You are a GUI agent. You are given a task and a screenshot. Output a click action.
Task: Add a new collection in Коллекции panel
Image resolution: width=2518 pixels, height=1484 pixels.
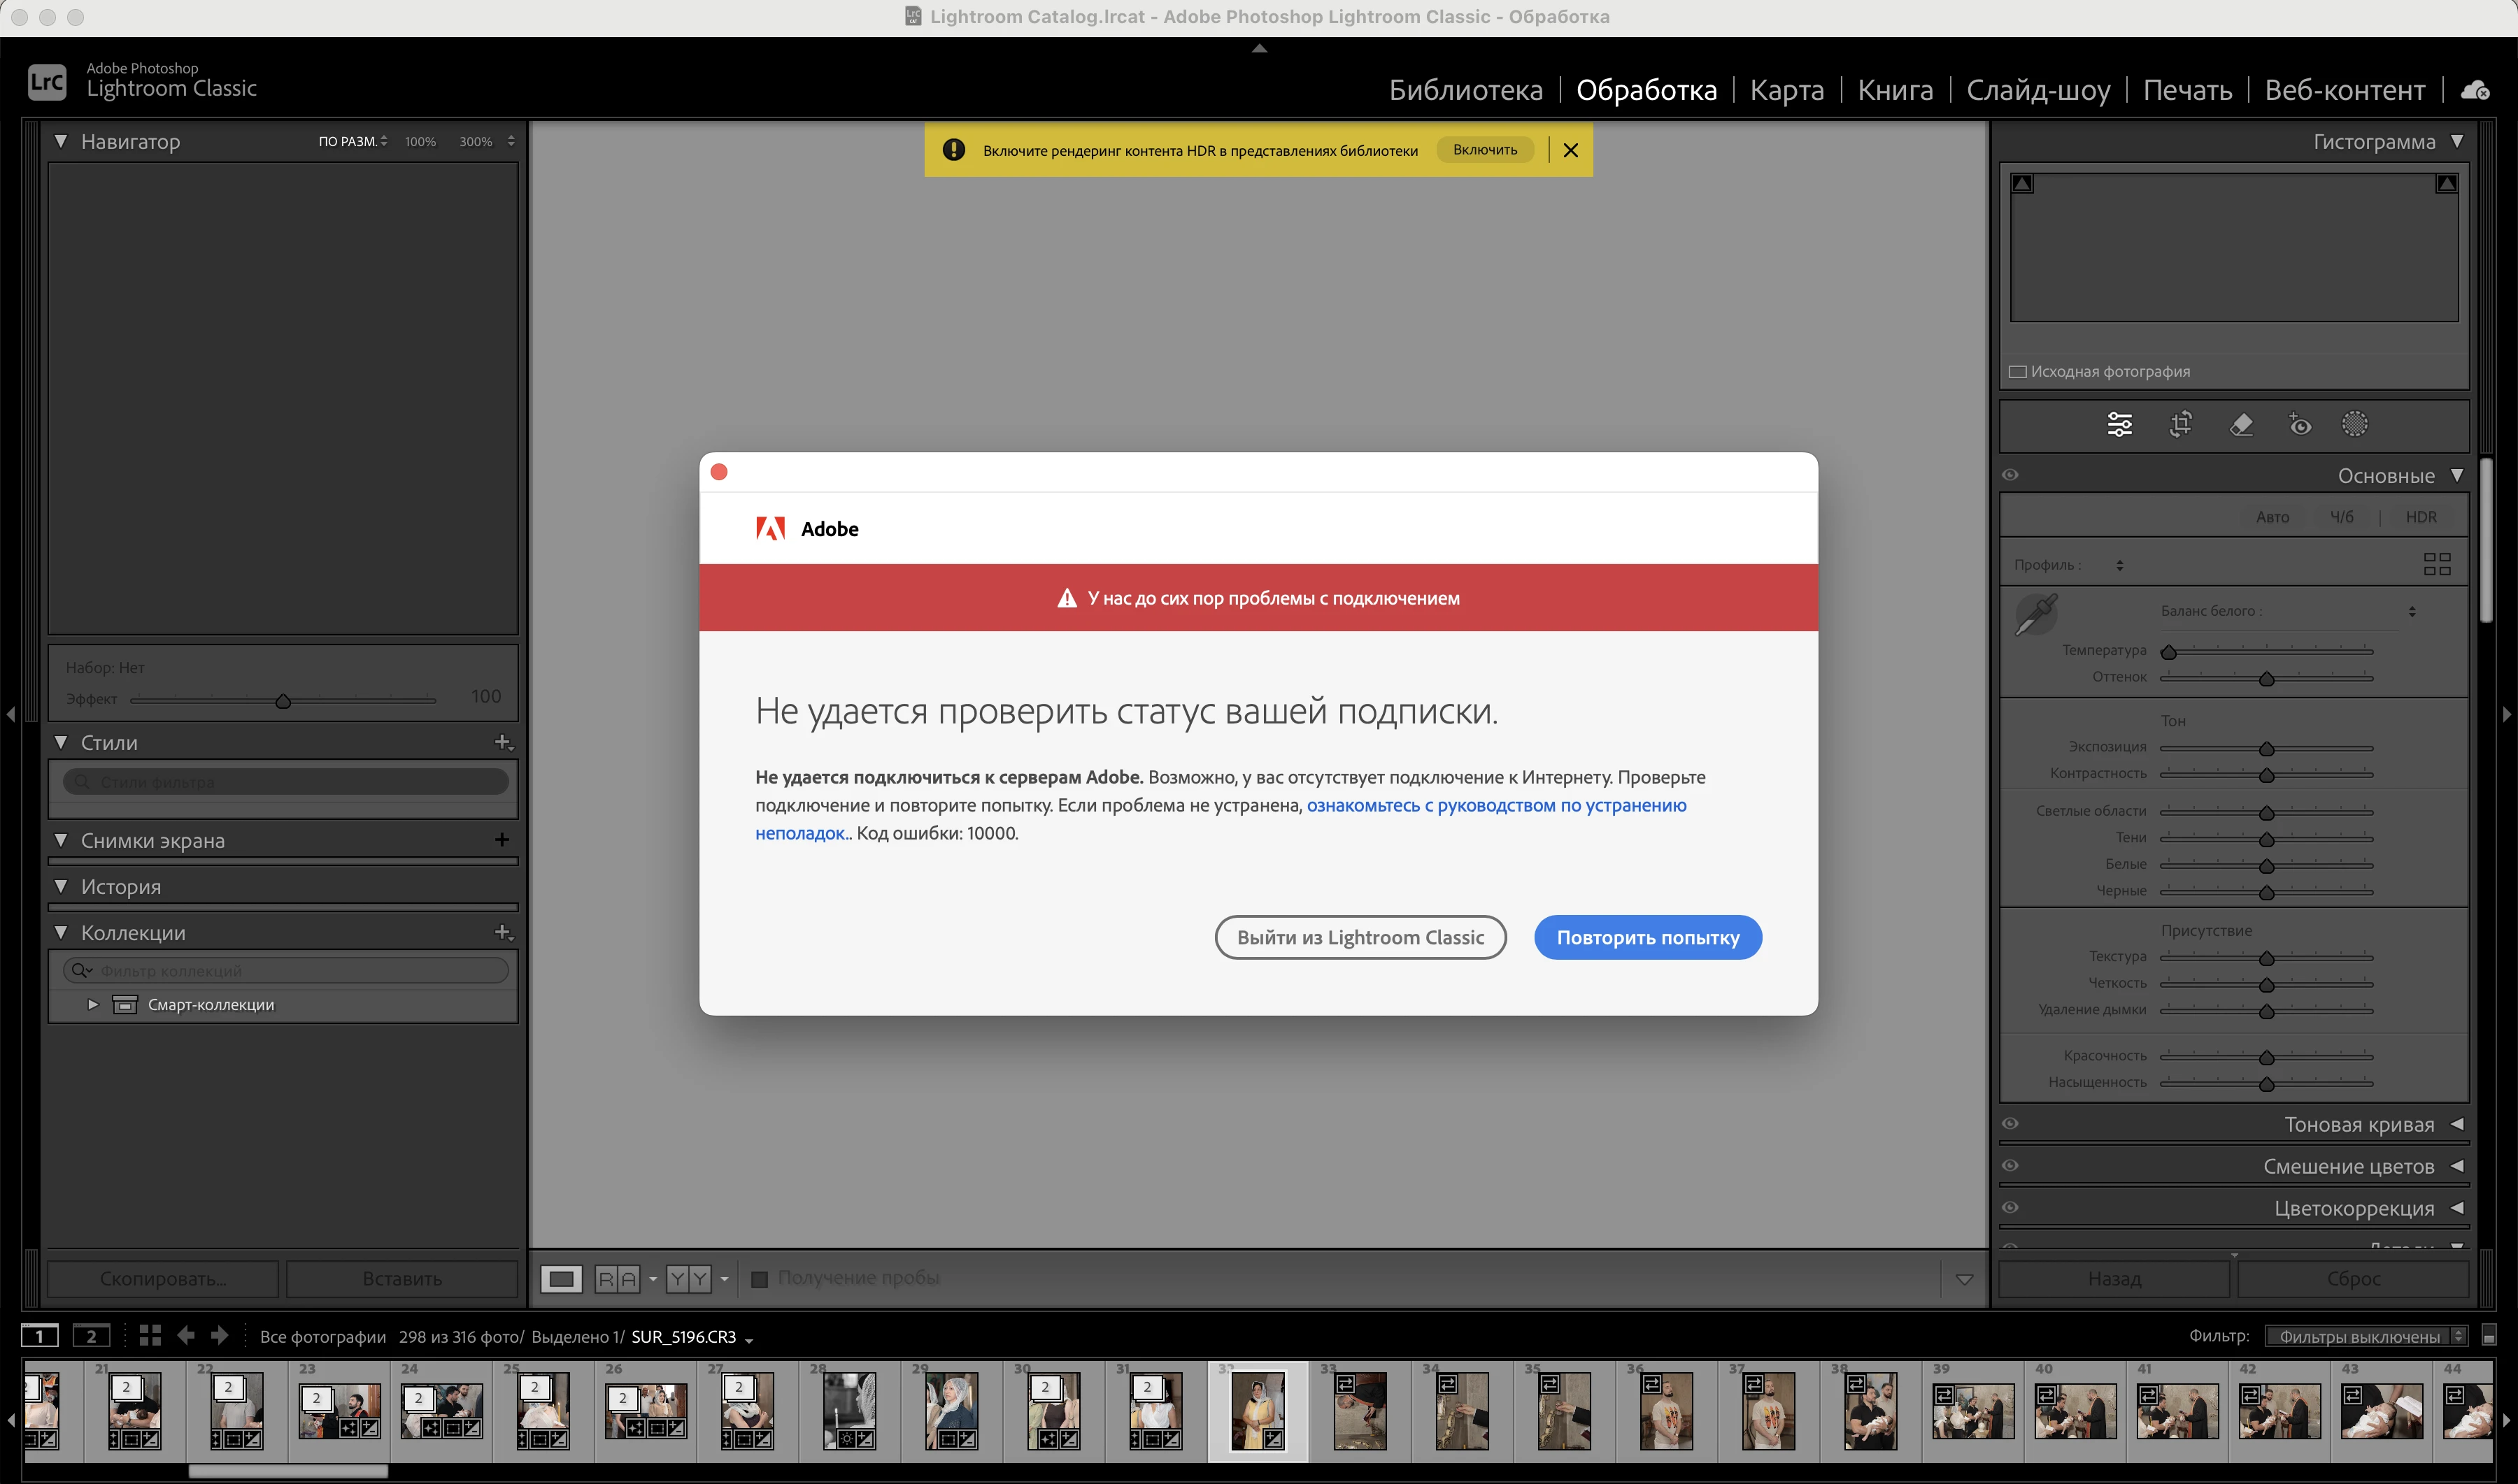tap(503, 933)
